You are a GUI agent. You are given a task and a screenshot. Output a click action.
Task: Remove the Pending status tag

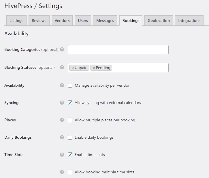point(94,68)
